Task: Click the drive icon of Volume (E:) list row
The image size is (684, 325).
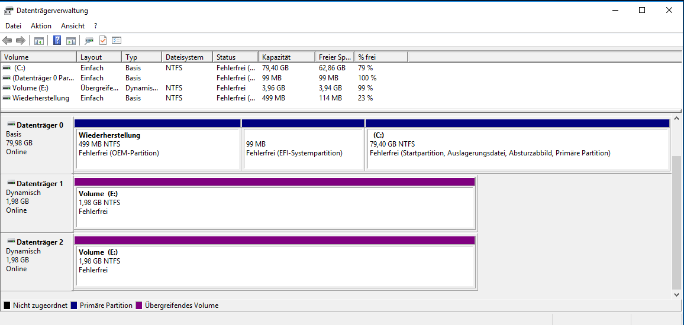Action: click(x=7, y=88)
